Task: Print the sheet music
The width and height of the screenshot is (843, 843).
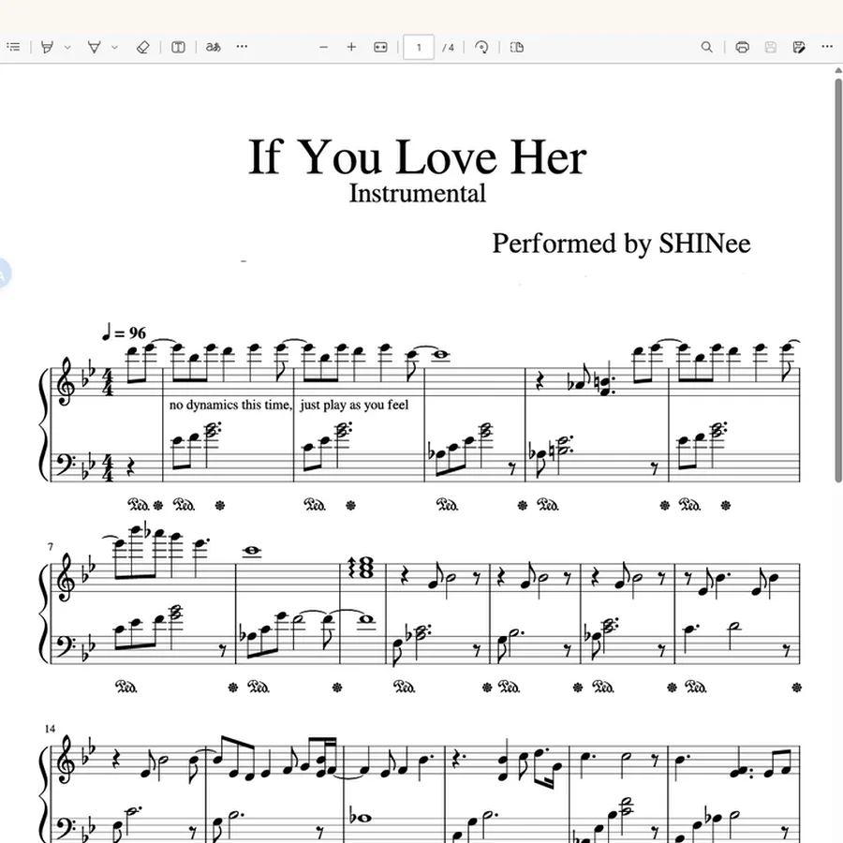Action: tap(743, 48)
